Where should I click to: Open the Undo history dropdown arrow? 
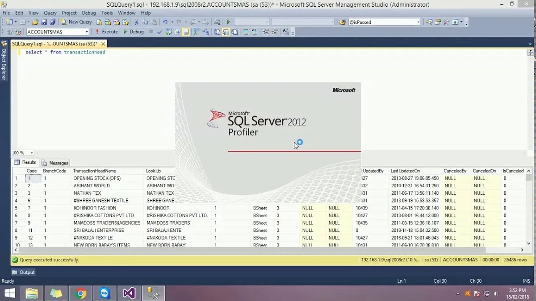pyautogui.click(x=172, y=22)
